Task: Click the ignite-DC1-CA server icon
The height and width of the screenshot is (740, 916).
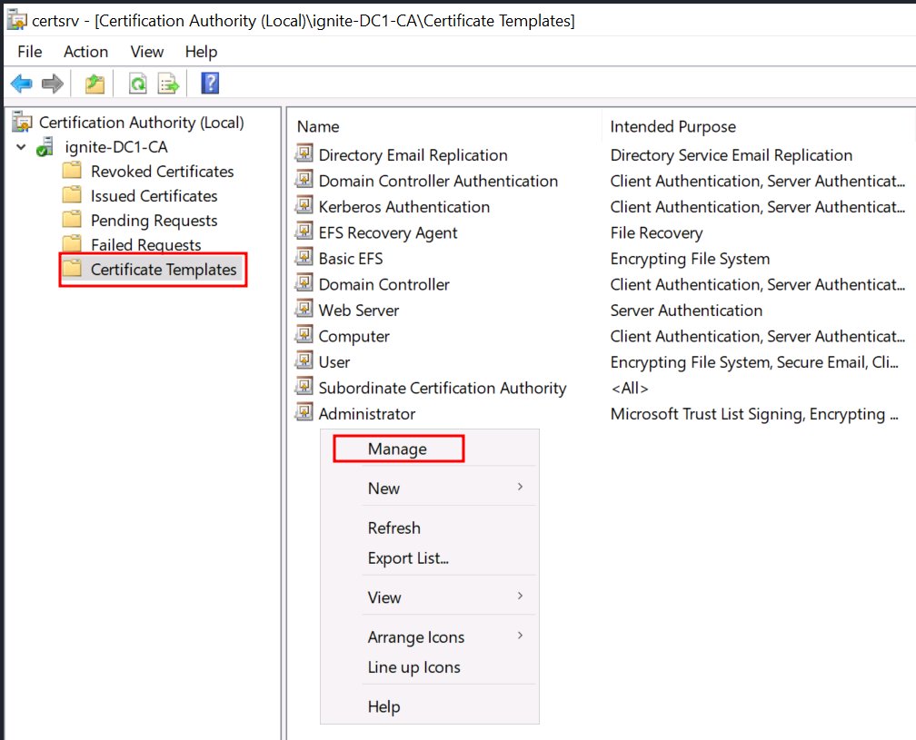Action: coord(44,146)
